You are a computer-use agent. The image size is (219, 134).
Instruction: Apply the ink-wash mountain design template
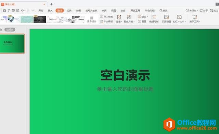coord(66,19)
